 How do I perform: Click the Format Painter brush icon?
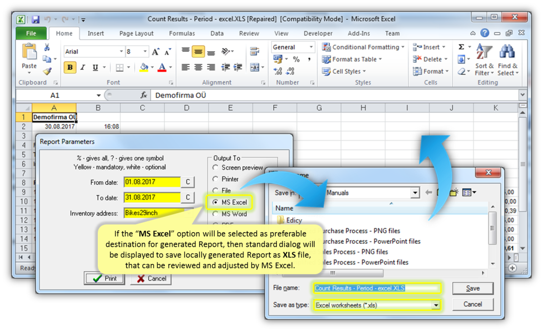(x=47, y=71)
